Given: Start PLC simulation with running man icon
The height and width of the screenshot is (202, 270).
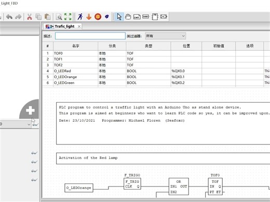Looking at the screenshot, I should (x=80, y=17).
